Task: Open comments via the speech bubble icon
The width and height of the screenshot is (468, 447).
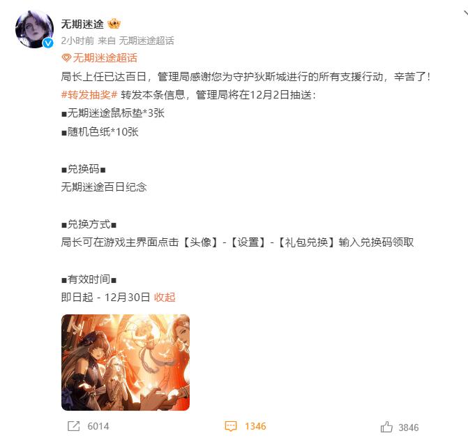Action: (231, 426)
